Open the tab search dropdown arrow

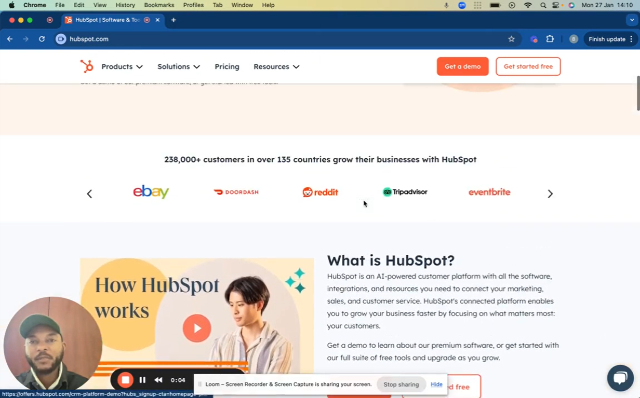[632, 20]
